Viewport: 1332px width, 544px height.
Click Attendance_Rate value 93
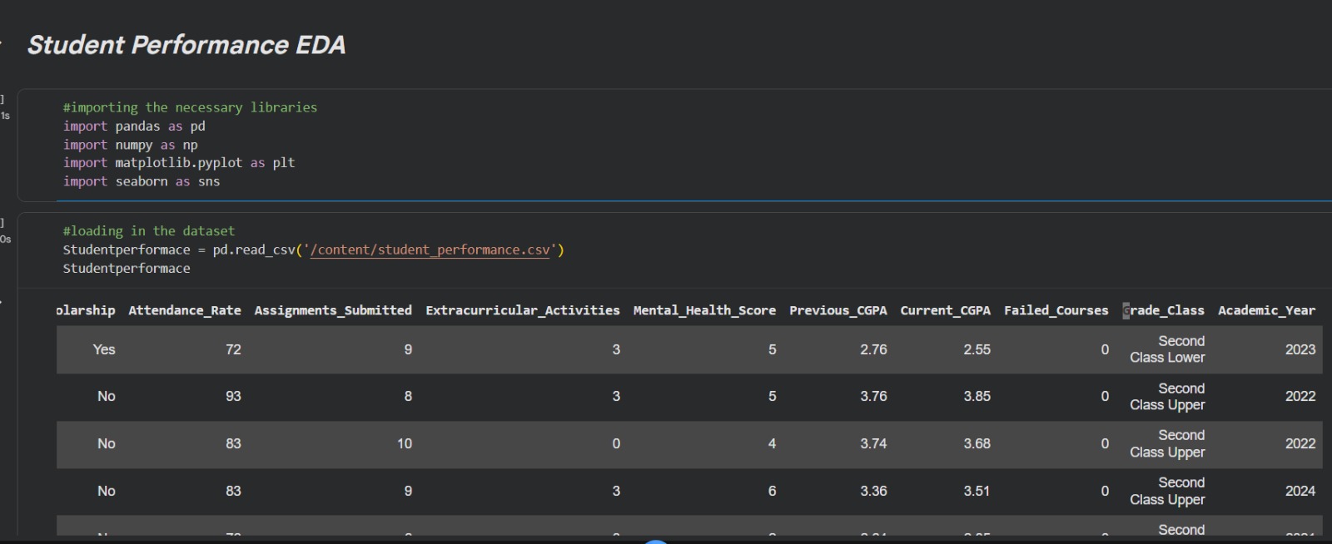click(233, 397)
